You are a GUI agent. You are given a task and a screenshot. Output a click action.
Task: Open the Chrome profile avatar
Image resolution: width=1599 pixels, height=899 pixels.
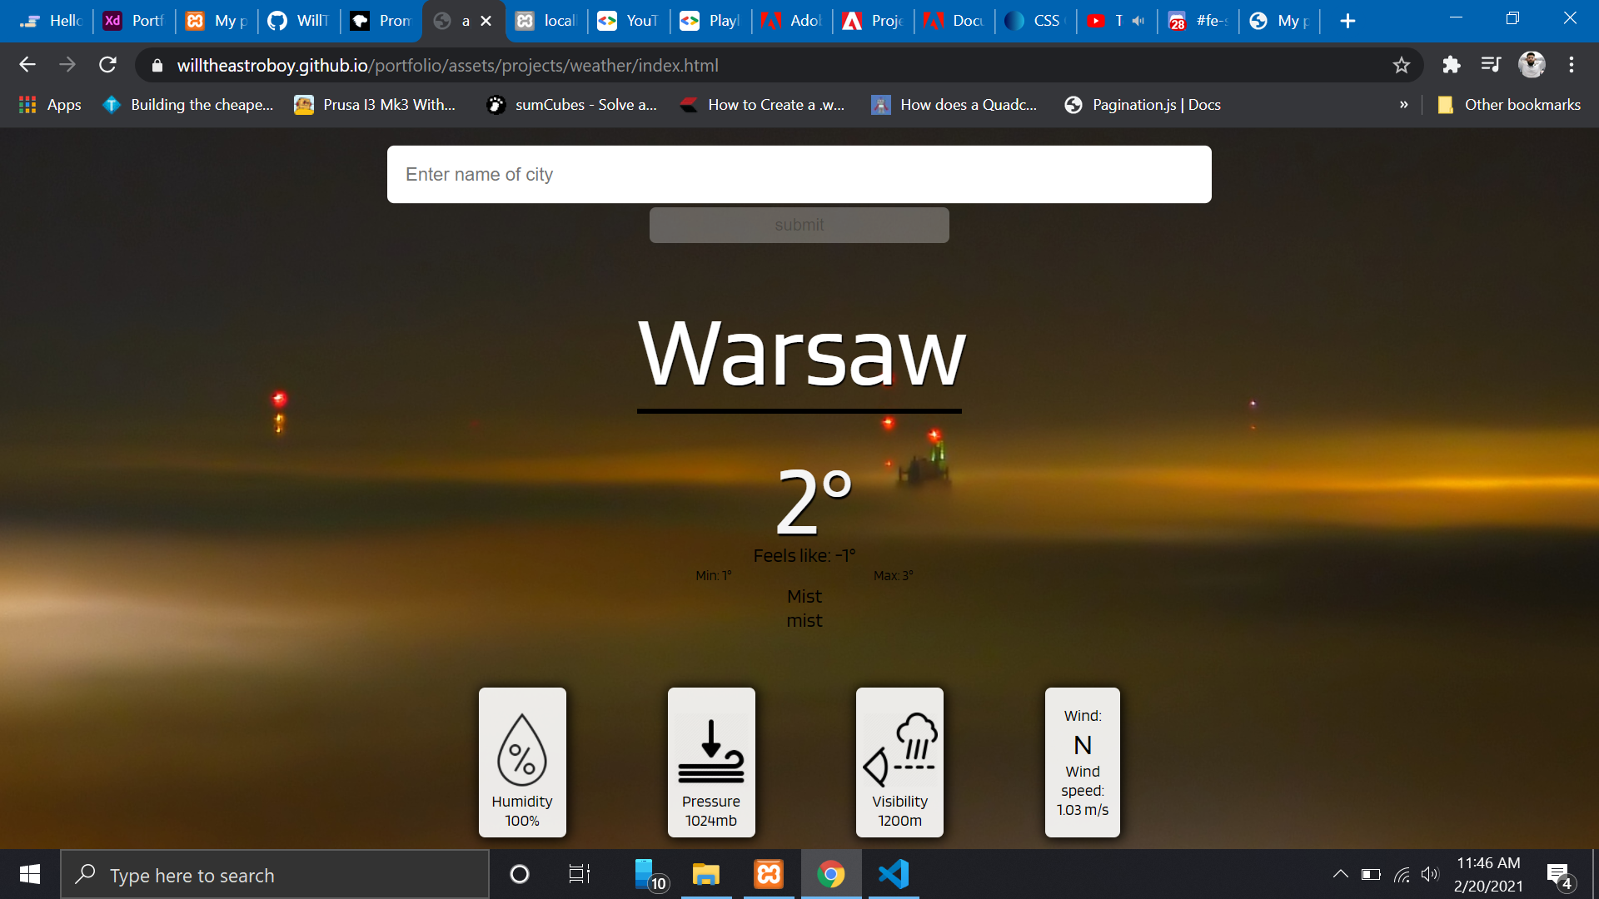click(x=1532, y=64)
